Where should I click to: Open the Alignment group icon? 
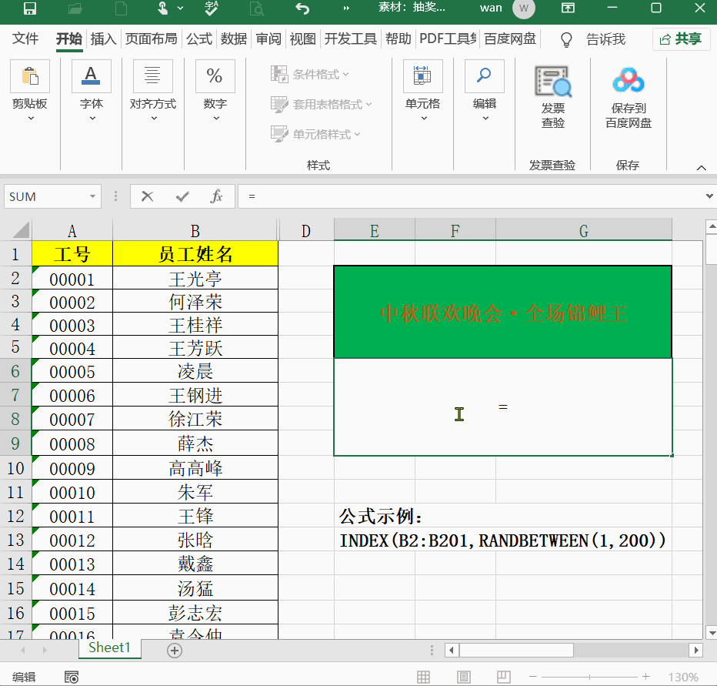[153, 76]
